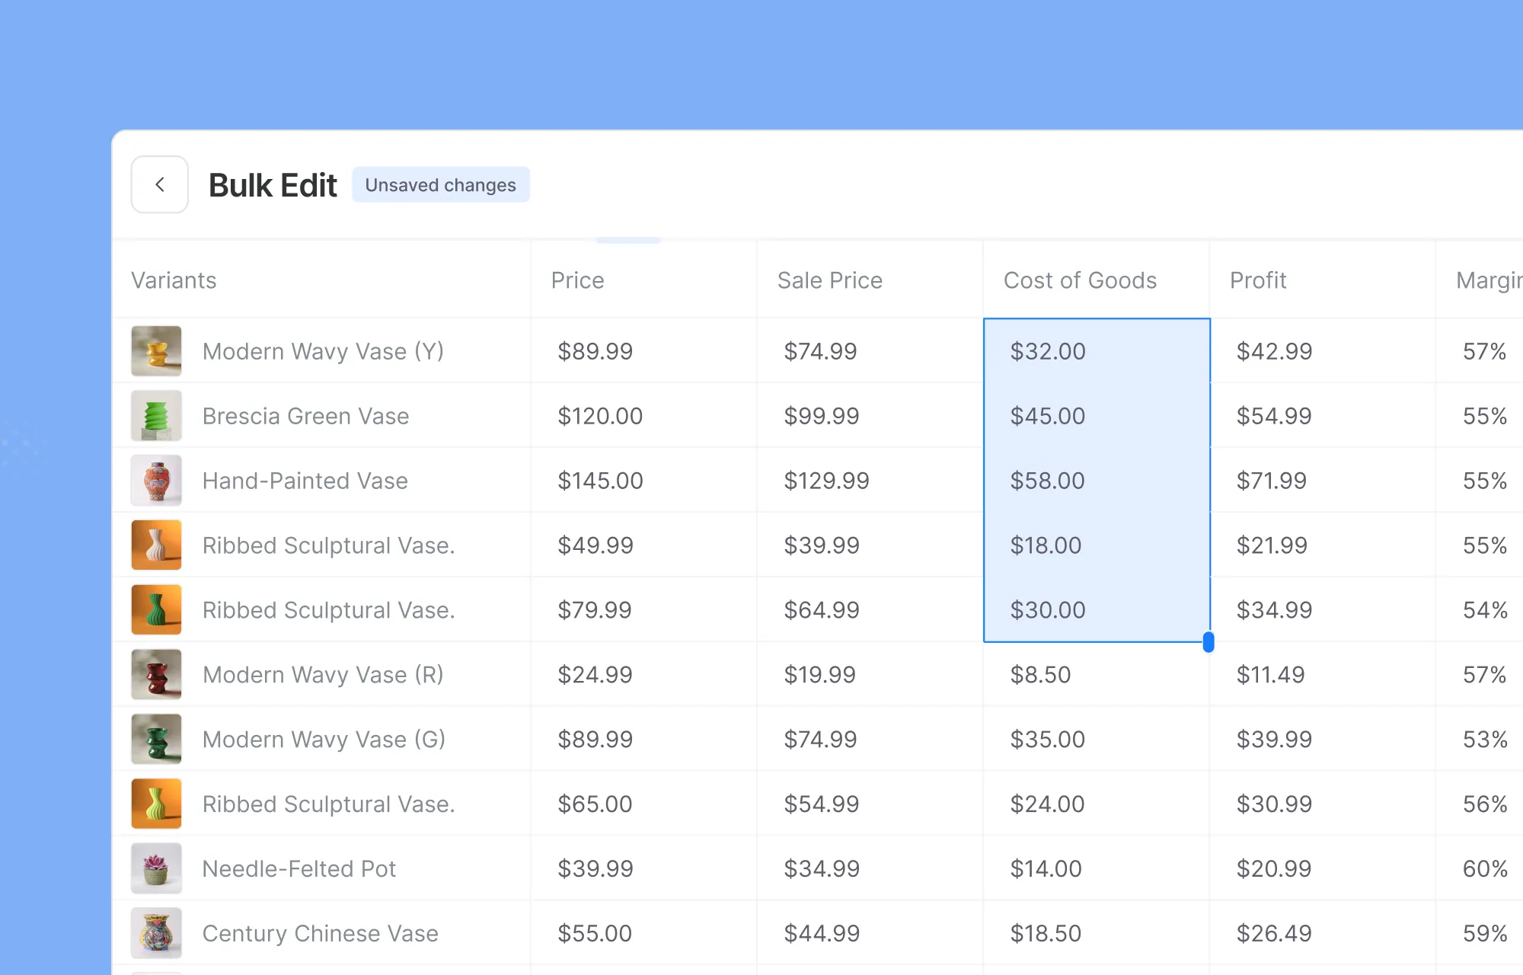This screenshot has width=1523, height=975.
Task: Click the $26.49 profit value
Action: point(1274,933)
